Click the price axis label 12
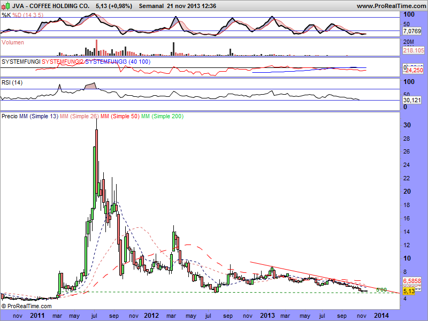Viewport: 428px width, 321px height. 407,245
